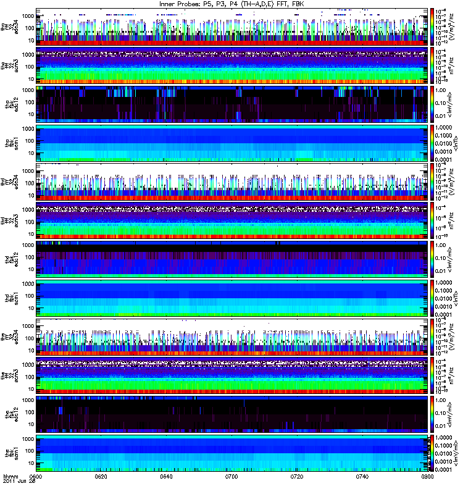Image resolution: width=463 pixels, height=494 pixels.
Task: Click the 'the fff 32 edc34' y-axis title
Action: pyautogui.click(x=9, y=337)
